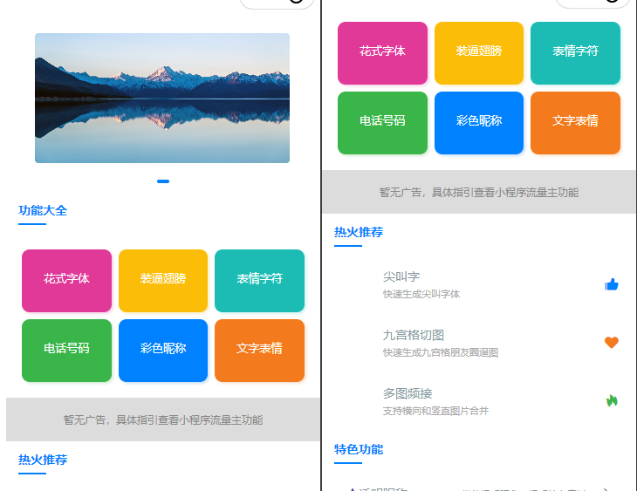Click the blue carousel indicator dot under banner
637x491 pixels.
tap(163, 181)
